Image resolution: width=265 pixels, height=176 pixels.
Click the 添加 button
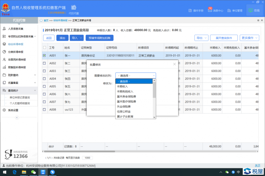click(62, 38)
